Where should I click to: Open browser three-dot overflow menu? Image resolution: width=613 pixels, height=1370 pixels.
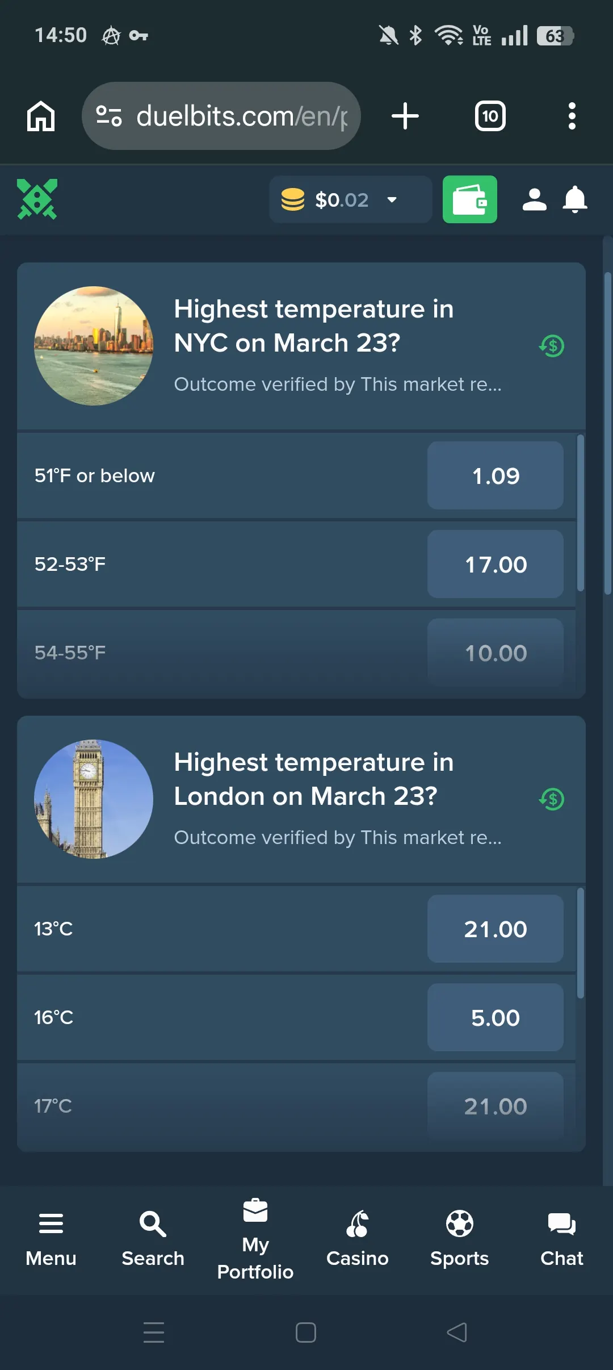tap(572, 116)
